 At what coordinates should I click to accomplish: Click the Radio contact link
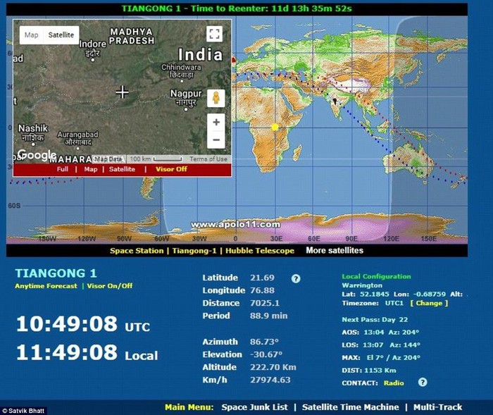(394, 383)
